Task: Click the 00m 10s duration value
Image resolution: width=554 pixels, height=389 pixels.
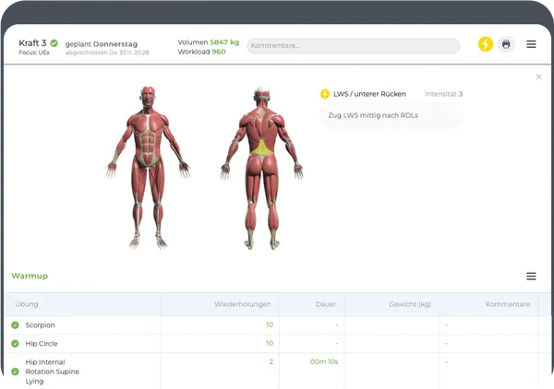Action: coord(324,361)
